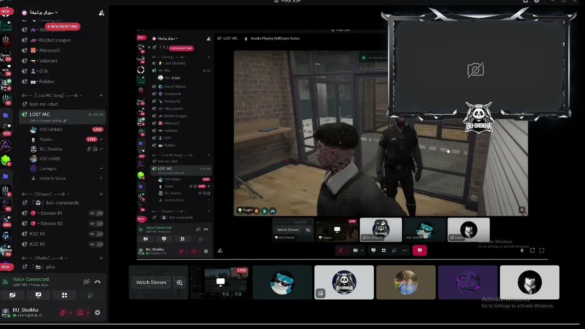Add a channel to the Lost MC Gang category

click(101, 96)
